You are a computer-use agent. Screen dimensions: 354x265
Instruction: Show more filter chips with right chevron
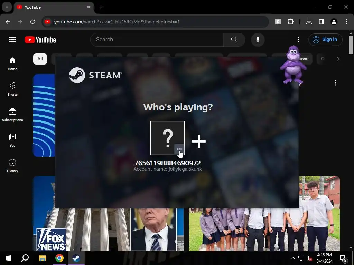338,59
